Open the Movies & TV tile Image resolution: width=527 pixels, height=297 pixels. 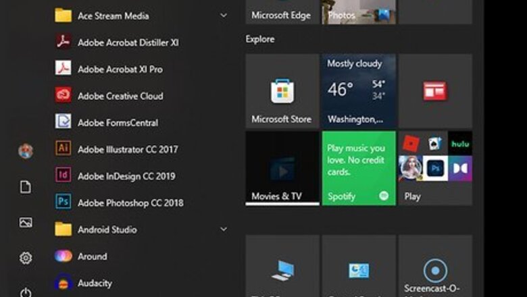(x=282, y=168)
